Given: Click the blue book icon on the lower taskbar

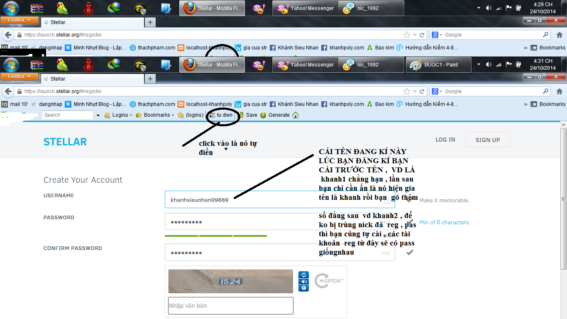Looking at the screenshot, I should click(166, 65).
